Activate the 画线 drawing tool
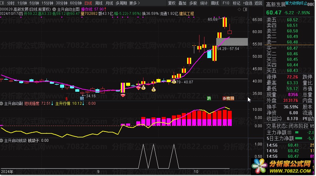The image size is (316, 176). [215, 3]
